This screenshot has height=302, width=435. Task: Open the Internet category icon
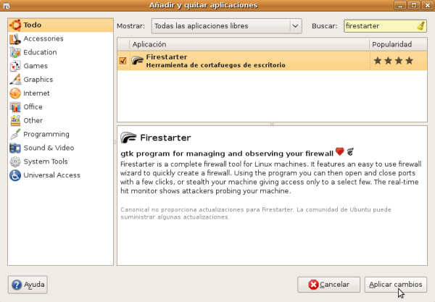(x=14, y=93)
